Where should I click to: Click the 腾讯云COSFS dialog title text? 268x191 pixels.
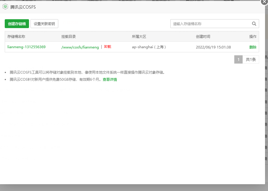pyautogui.click(x=23, y=7)
